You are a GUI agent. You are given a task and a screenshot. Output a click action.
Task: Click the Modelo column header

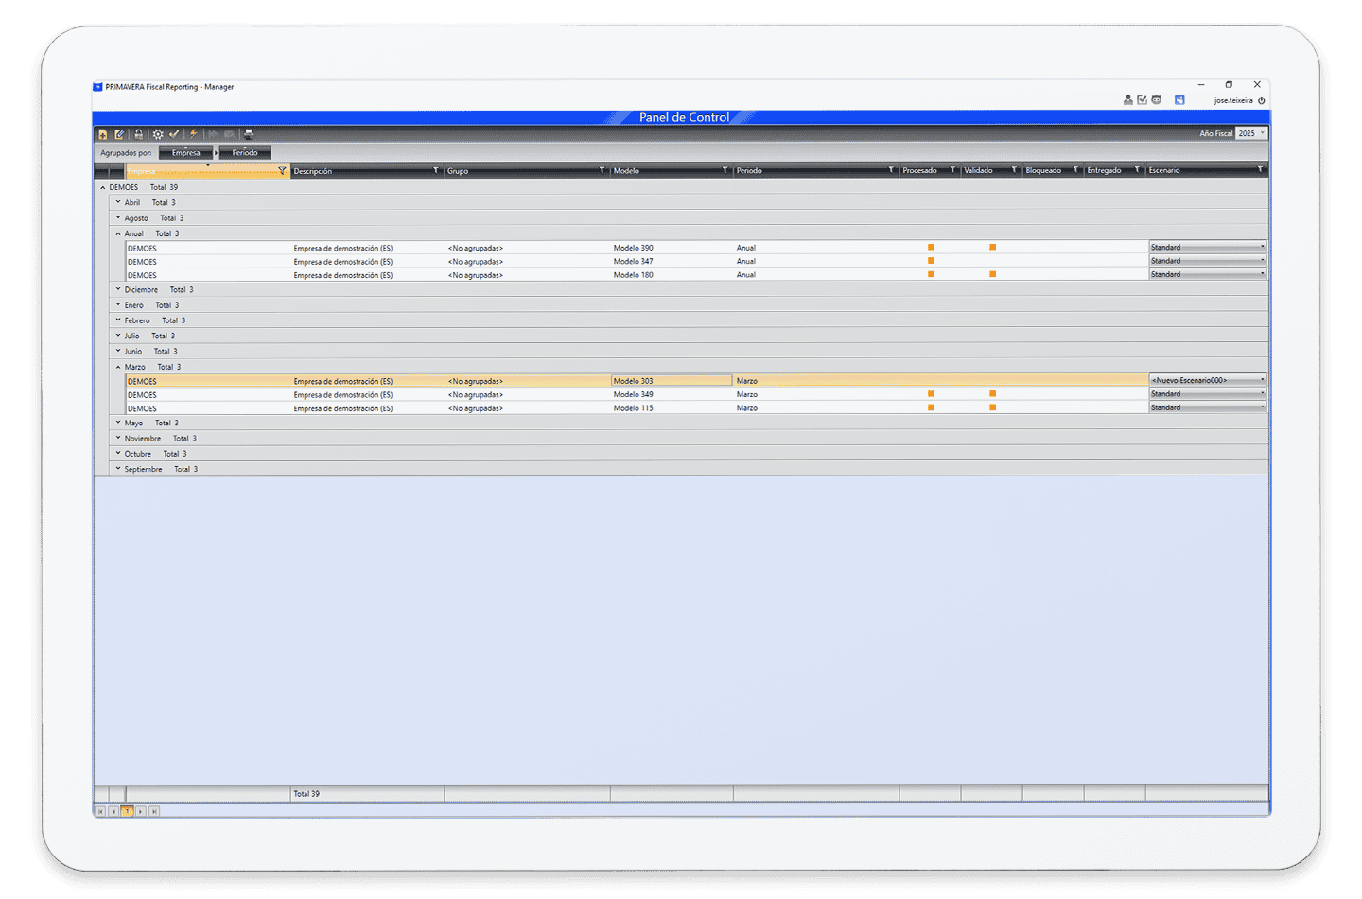tap(662, 171)
